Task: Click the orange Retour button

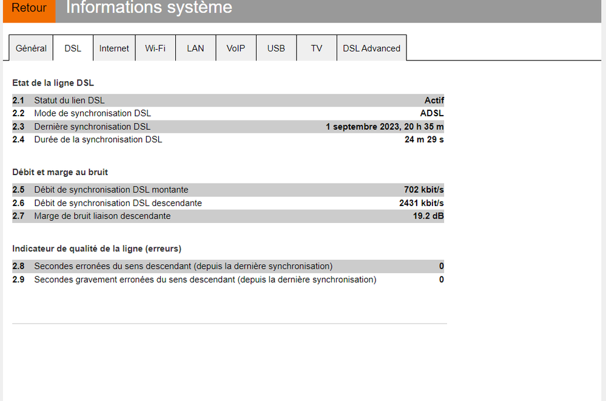Action: 29,8
